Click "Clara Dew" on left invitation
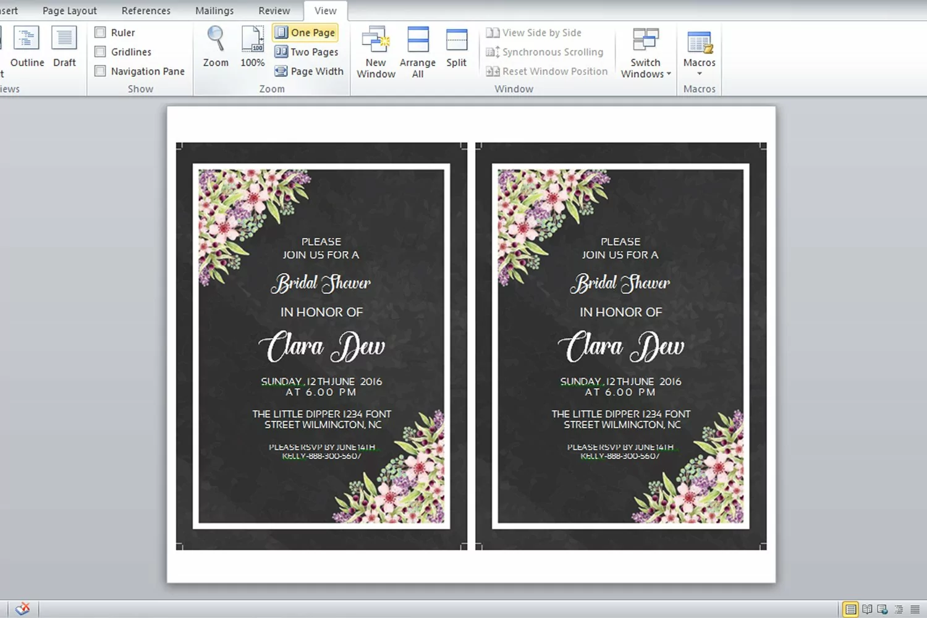This screenshot has width=927, height=618. coord(322,347)
